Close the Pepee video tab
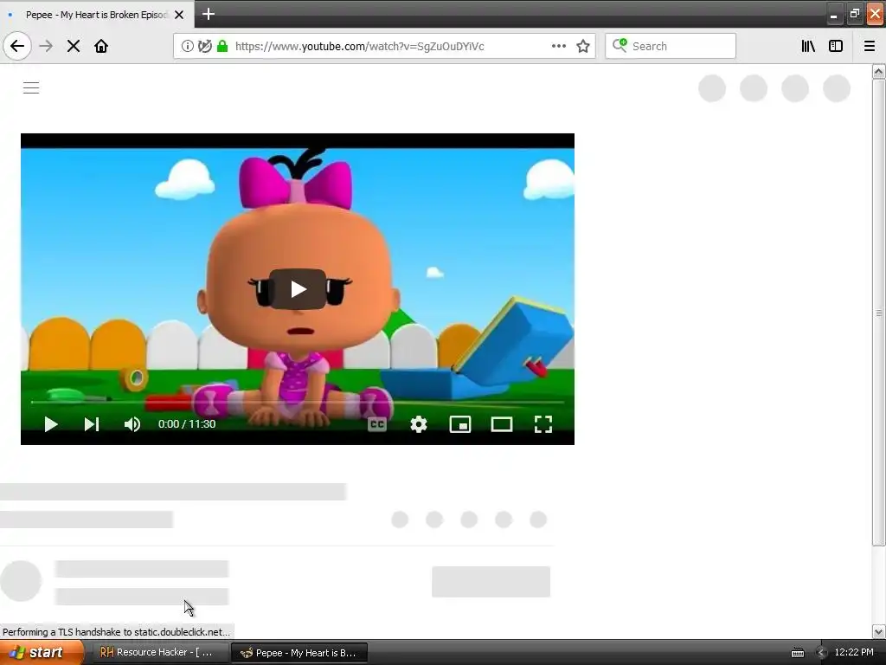Image resolution: width=886 pixels, height=665 pixels. pyautogui.click(x=179, y=15)
